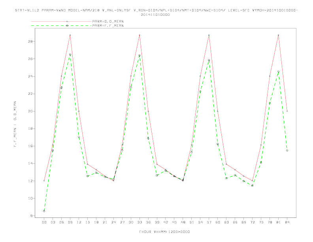313x242 pixels.
Task: Click x-axis forecast hour label 66
Action: (235, 222)
